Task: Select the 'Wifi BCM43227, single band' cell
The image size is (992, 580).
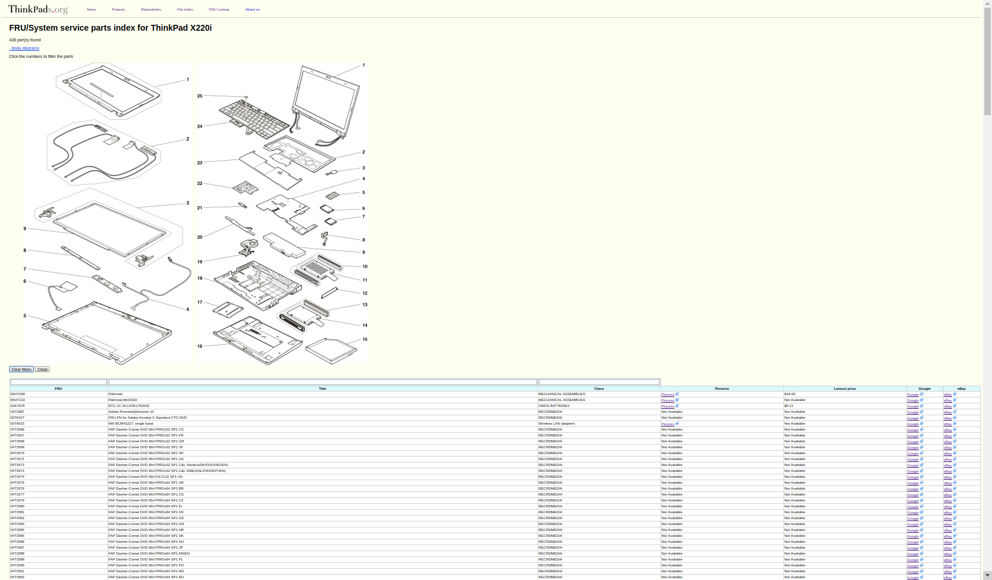Action: coord(323,423)
